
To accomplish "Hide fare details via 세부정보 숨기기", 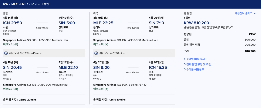I will tap(243, 13).
